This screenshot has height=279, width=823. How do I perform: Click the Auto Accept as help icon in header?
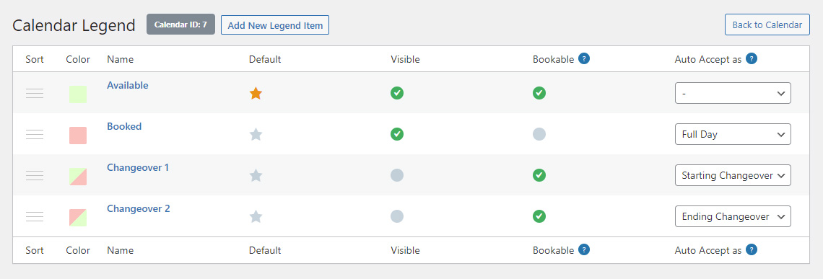751,58
